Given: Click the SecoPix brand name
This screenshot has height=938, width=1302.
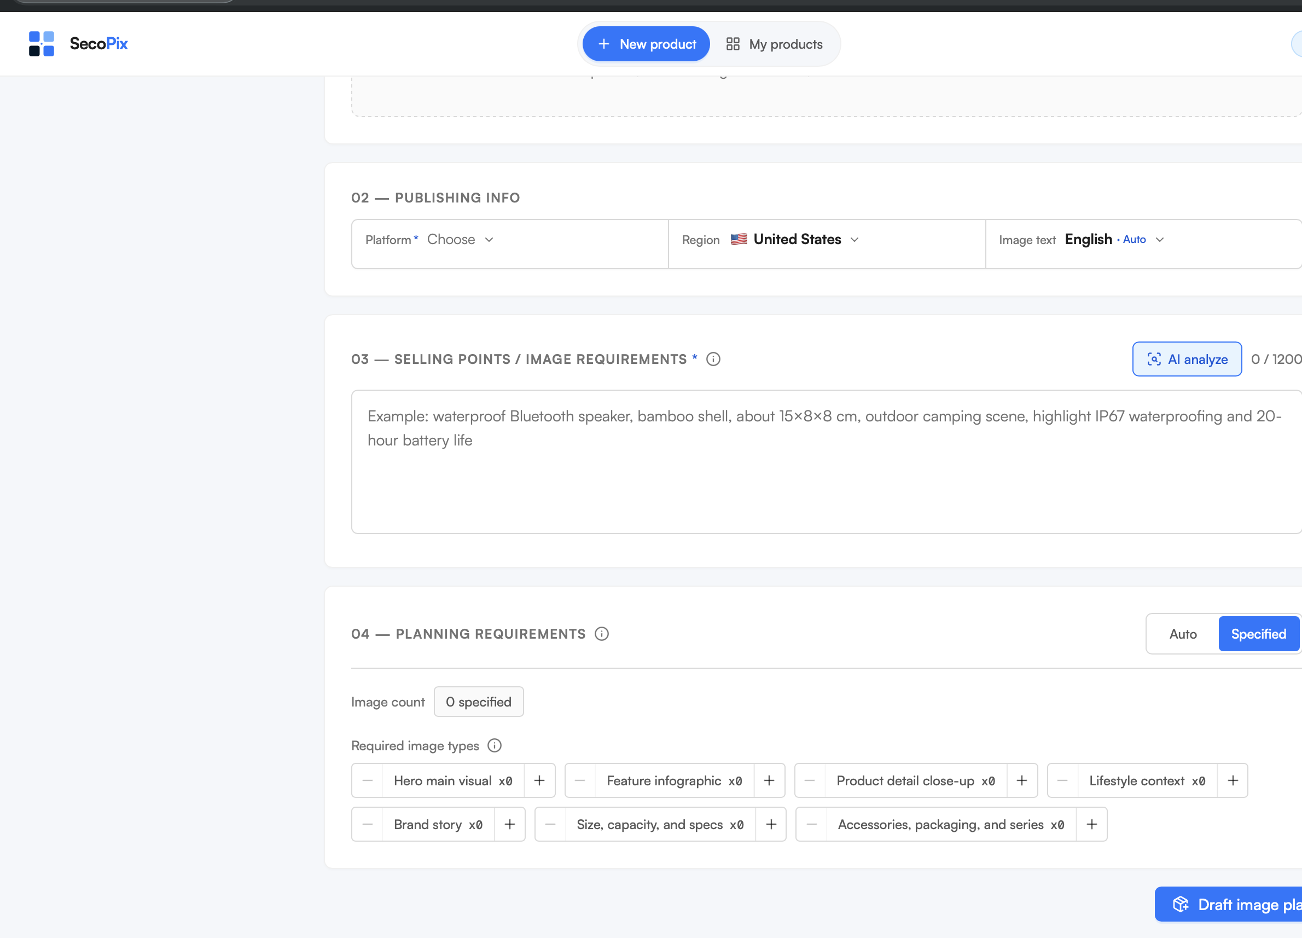Looking at the screenshot, I should tap(98, 44).
